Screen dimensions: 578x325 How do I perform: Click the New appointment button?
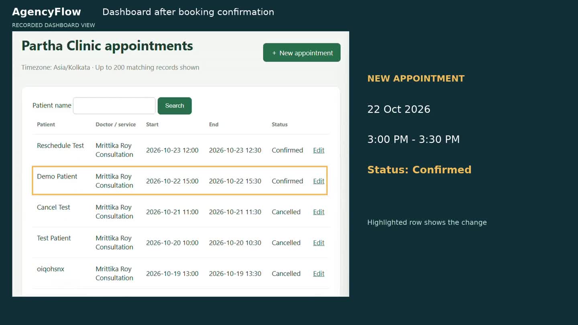click(302, 53)
